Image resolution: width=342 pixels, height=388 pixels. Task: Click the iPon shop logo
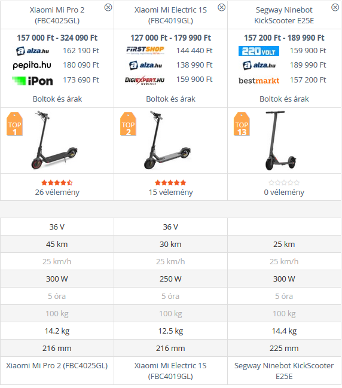(x=32, y=81)
